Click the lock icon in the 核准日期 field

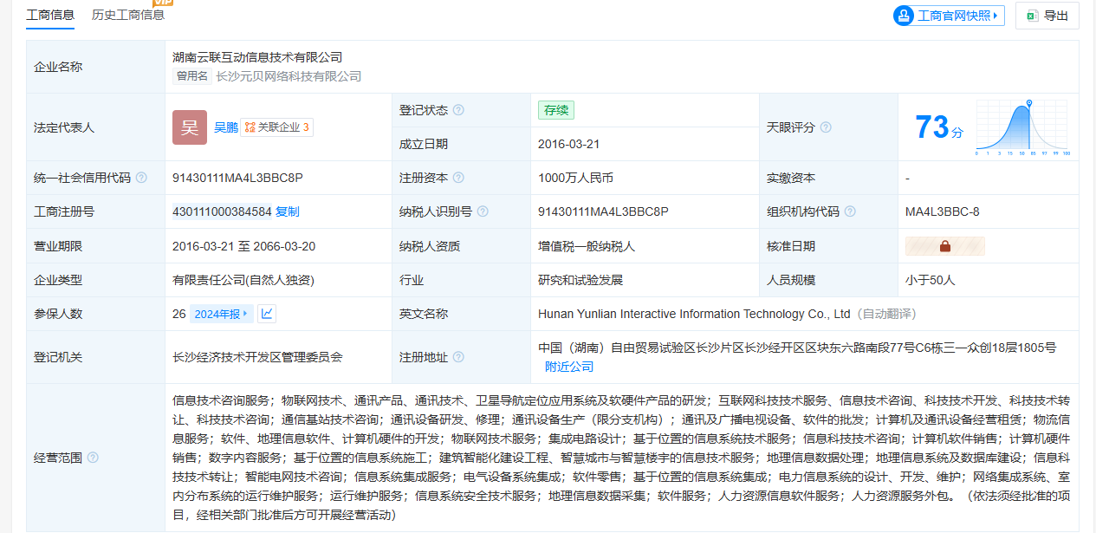[x=944, y=246]
